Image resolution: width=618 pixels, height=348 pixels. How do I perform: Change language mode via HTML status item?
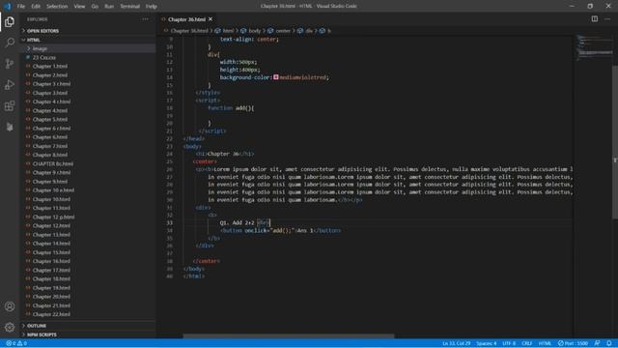pyautogui.click(x=545, y=343)
